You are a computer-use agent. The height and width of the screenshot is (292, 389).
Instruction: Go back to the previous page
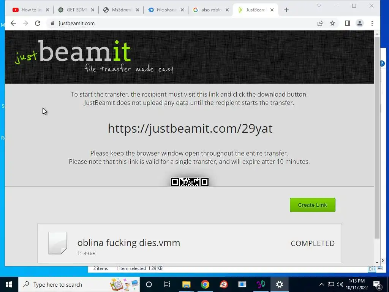pos(13,23)
